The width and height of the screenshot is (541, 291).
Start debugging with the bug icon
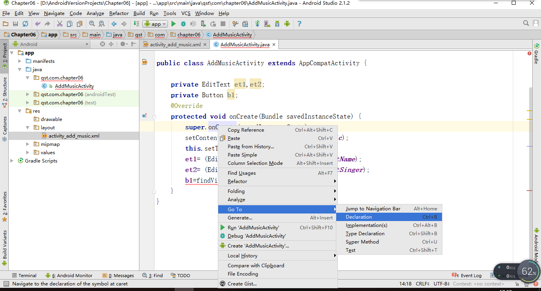pyautogui.click(x=183, y=24)
